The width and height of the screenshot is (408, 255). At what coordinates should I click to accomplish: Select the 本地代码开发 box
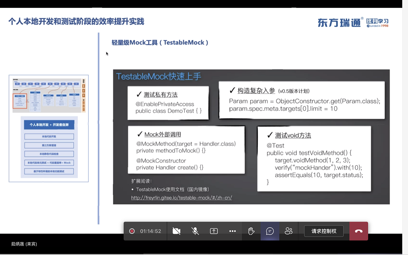click(49, 136)
